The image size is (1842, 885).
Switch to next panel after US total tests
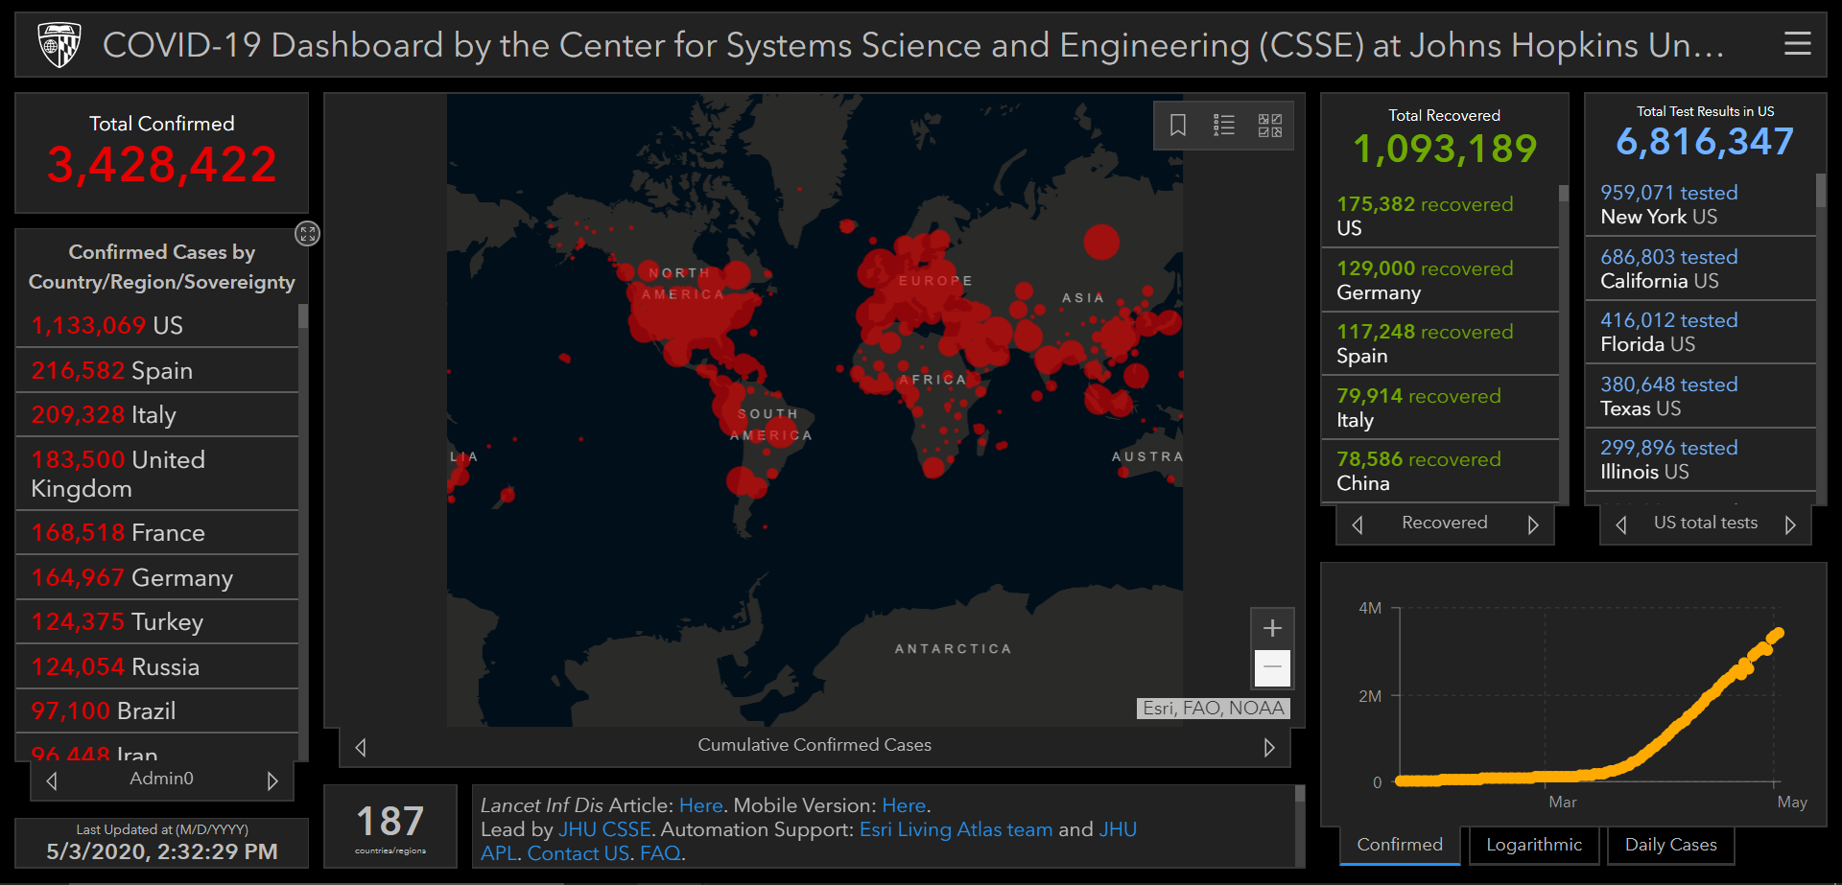click(1790, 524)
